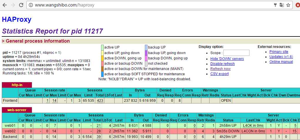Click Frontend Errors Req value 8
The width and height of the screenshot is (300, 140).
180,101
